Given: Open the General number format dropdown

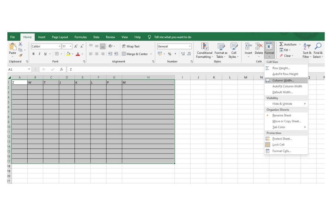Looking at the screenshot, I should tap(190, 46).
